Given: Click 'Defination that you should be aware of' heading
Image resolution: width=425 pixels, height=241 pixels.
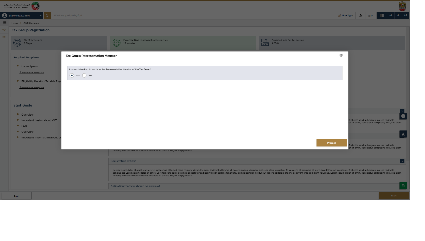Looking at the screenshot, I should pos(135,186).
